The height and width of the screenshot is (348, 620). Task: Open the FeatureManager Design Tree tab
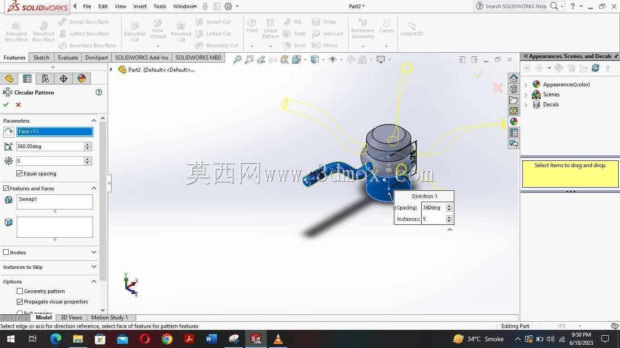pos(9,79)
